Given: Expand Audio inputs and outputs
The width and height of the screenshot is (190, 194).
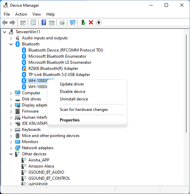Looking at the screenshot, I should [11, 38].
